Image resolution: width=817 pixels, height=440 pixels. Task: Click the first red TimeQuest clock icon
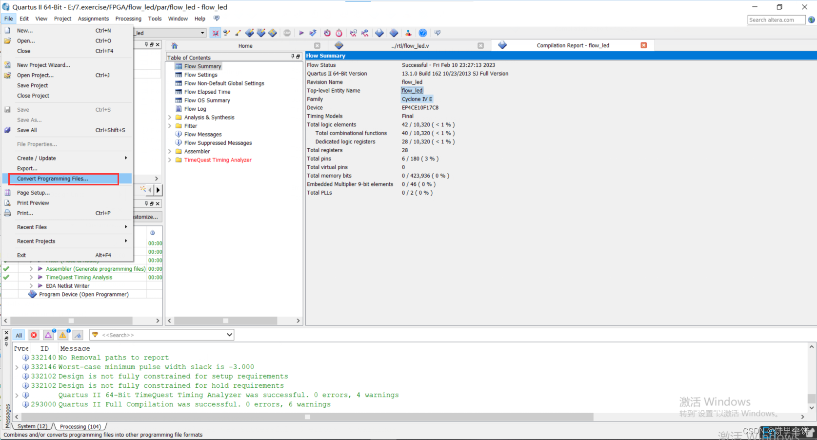point(327,33)
